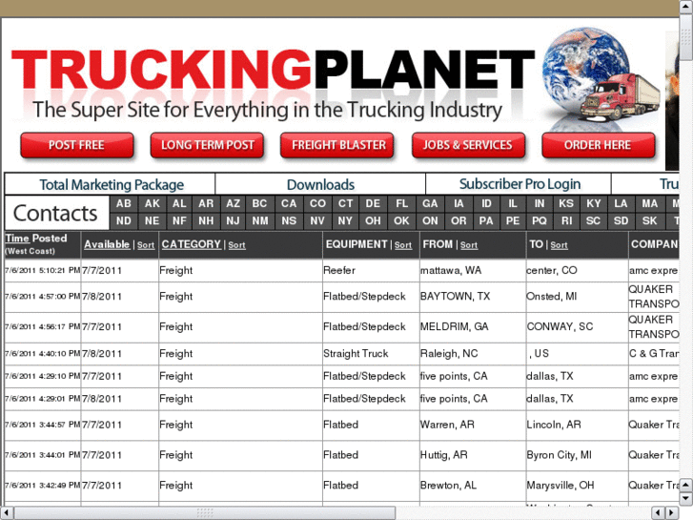Select DE contacts button
693x520 pixels.
tap(373, 203)
